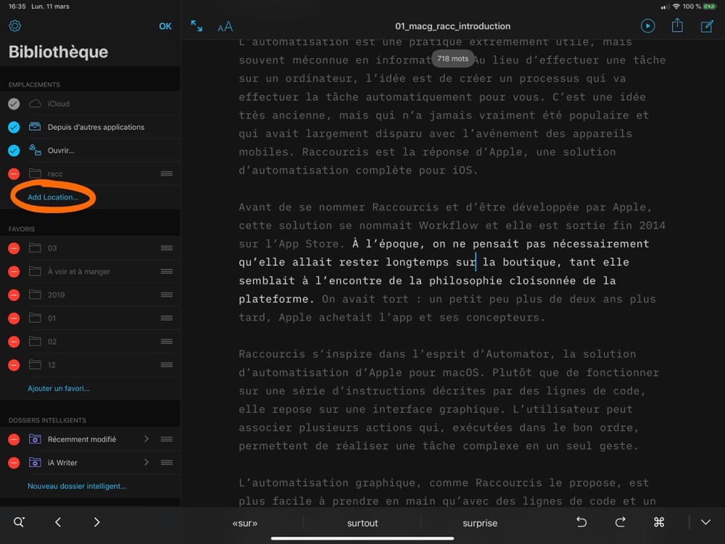The height and width of the screenshot is (544, 725).
Task: Tap reorder handle of À voir et à manger
Action: 167,271
